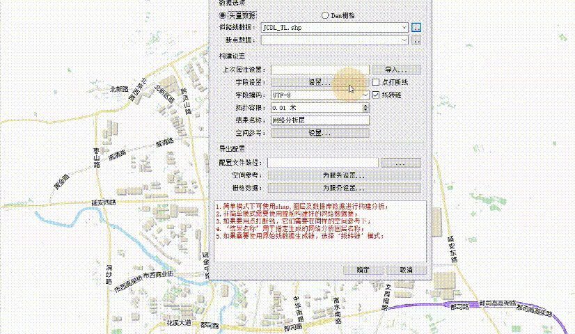
Task: Open the 道路线数据 dropdown showing JCDL_TL.shp
Action: (334, 28)
